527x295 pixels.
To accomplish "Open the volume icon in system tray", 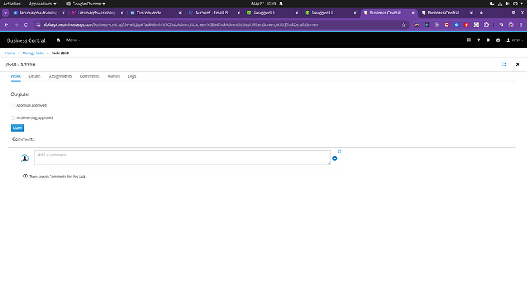I will coord(507,4).
